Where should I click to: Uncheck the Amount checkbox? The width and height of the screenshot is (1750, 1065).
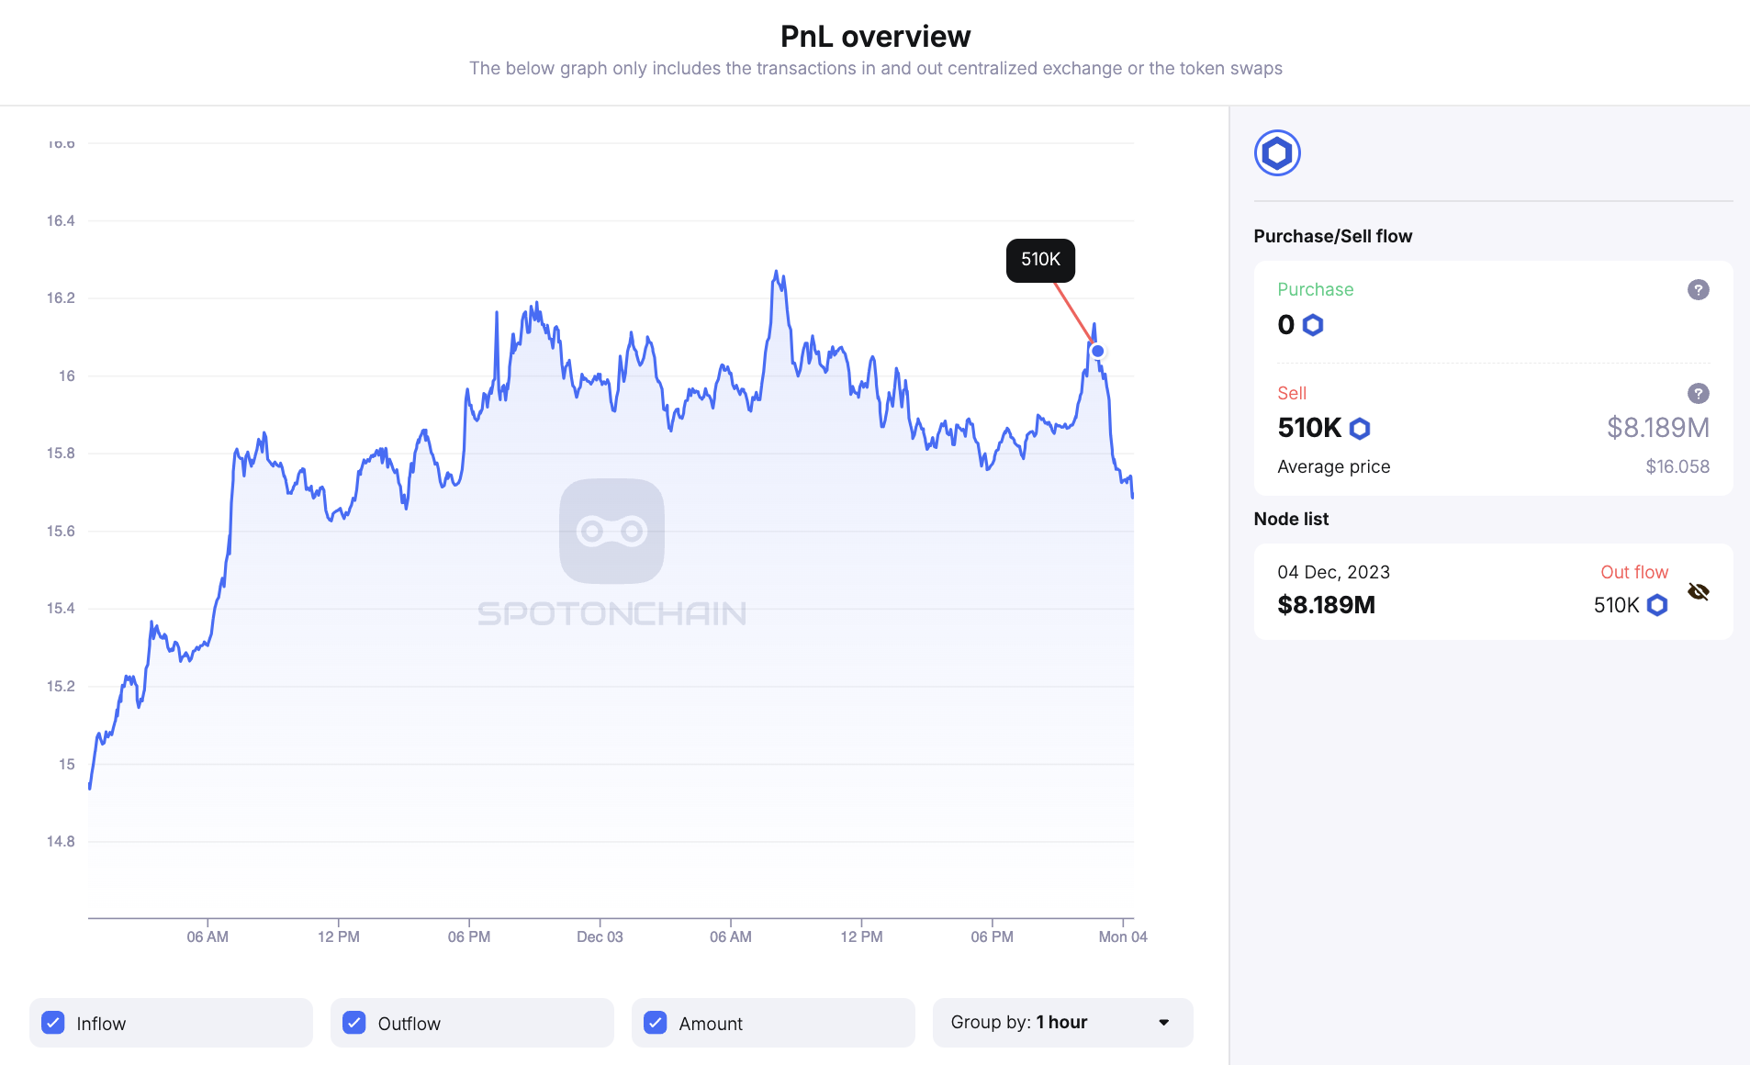pyautogui.click(x=655, y=1022)
